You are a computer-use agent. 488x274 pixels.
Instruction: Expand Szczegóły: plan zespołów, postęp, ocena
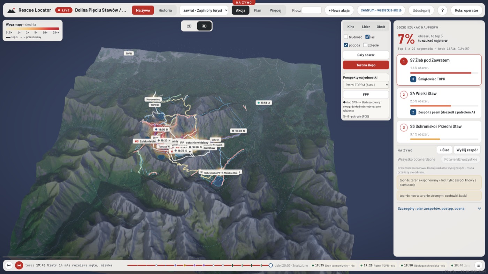[439, 209]
